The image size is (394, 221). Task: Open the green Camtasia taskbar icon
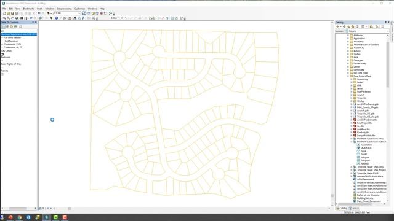tap(55, 217)
